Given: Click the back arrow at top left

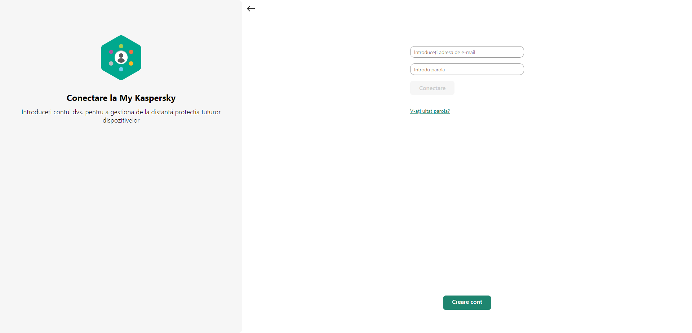Looking at the screenshot, I should [x=251, y=9].
